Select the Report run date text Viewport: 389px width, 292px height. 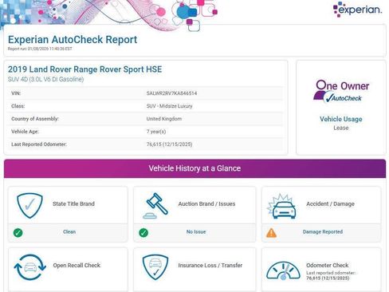tap(40, 49)
